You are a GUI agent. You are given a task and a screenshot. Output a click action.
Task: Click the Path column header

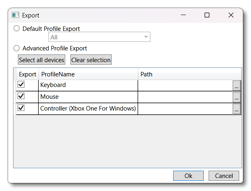click(189, 74)
